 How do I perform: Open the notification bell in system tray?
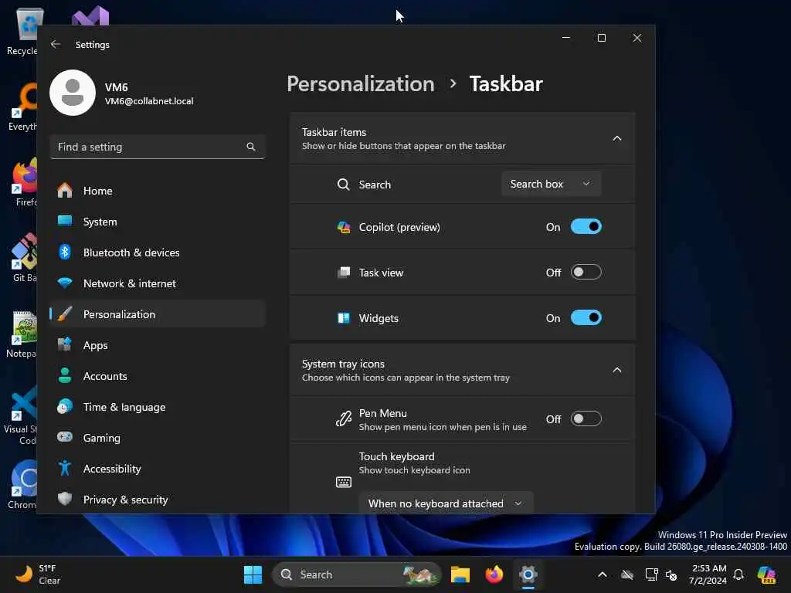pos(738,574)
